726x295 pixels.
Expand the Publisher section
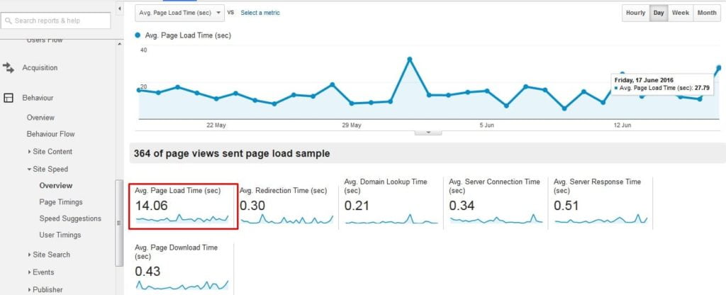(29, 290)
